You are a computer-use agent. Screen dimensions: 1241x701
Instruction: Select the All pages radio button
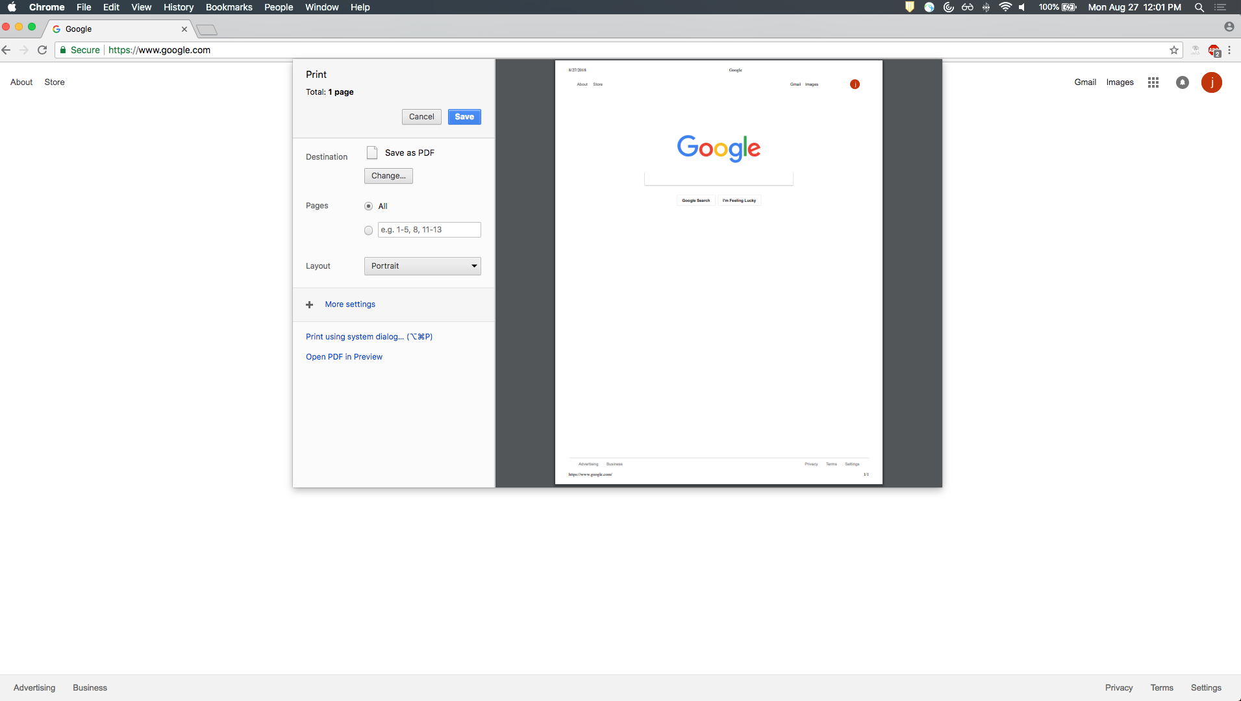369,206
